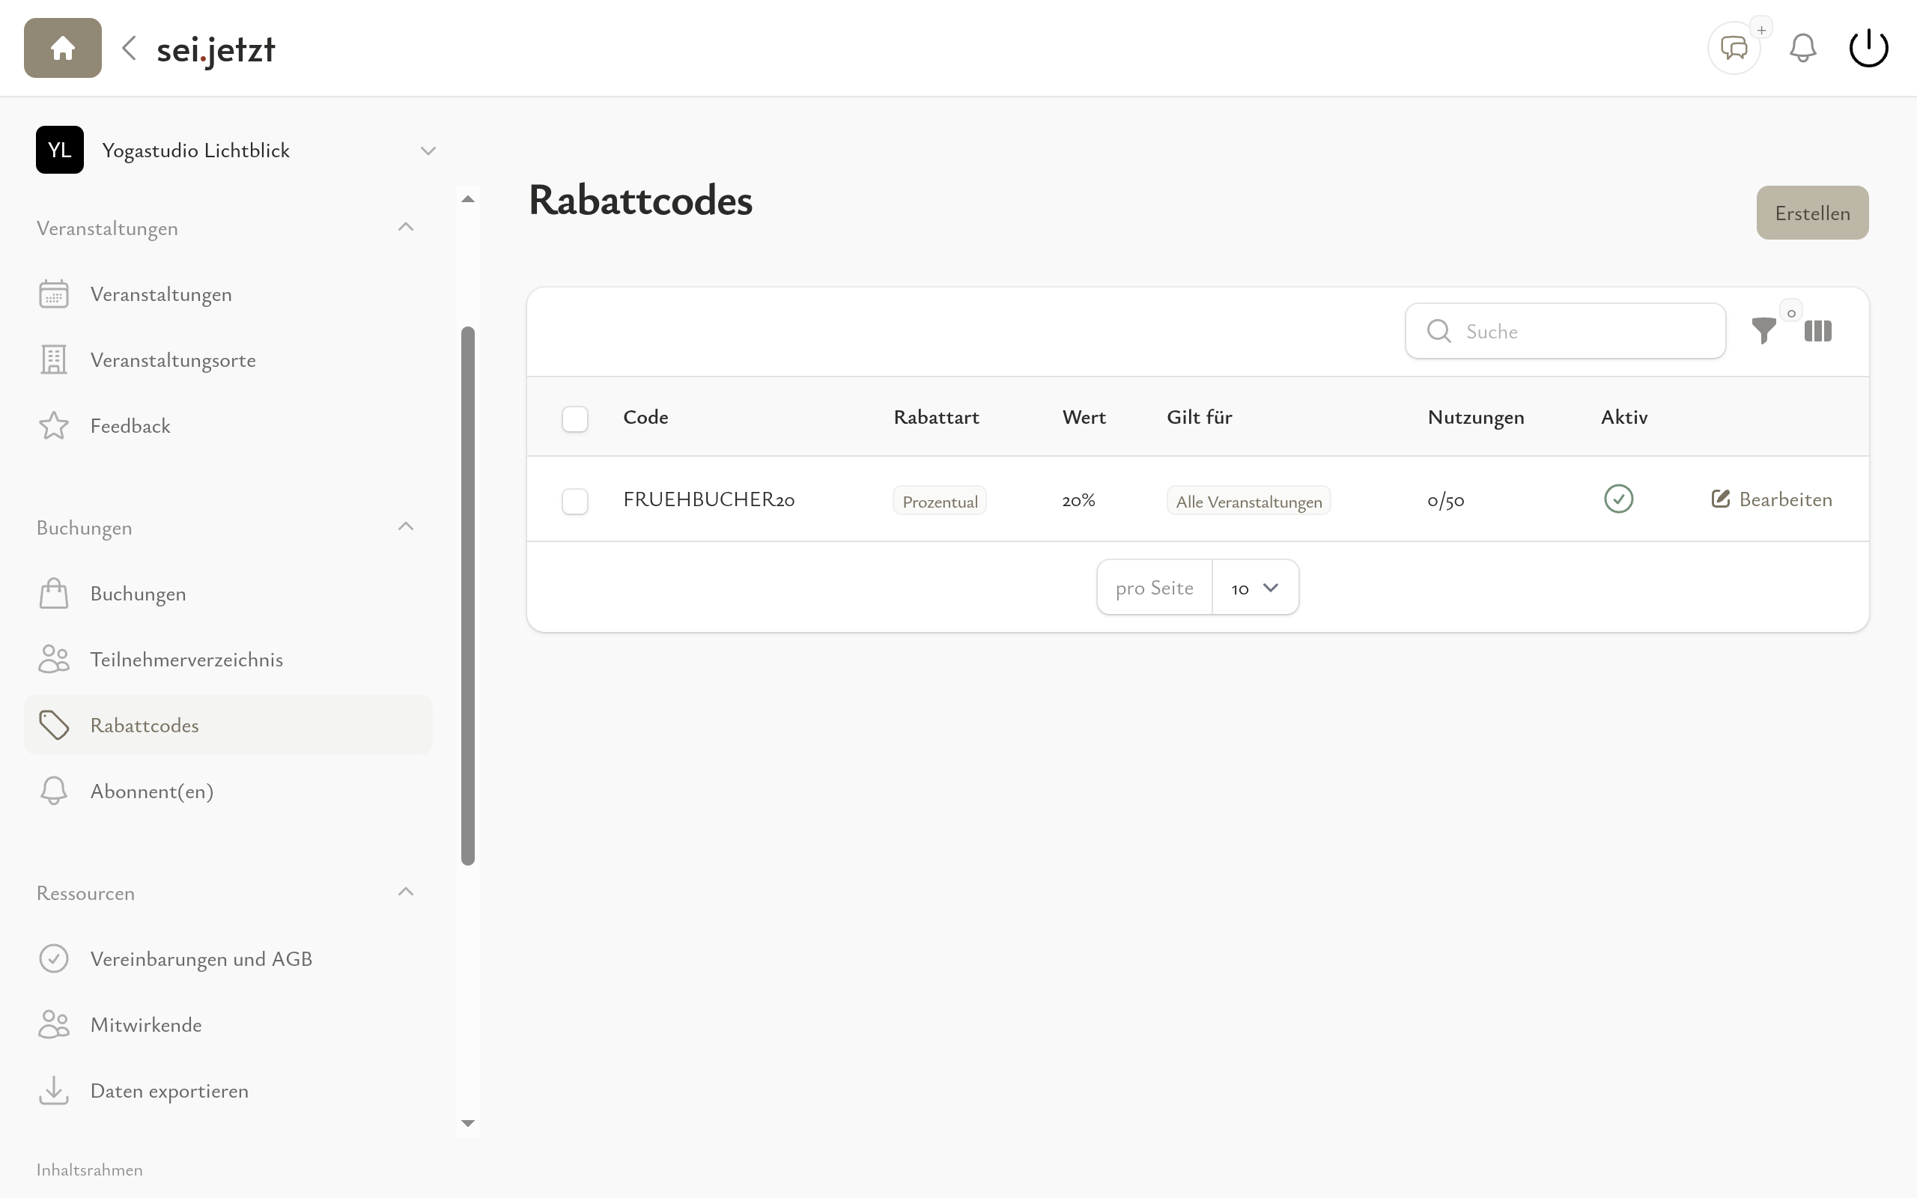Image resolution: width=1917 pixels, height=1198 pixels.
Task: Open the chat messages icon
Action: (1734, 49)
